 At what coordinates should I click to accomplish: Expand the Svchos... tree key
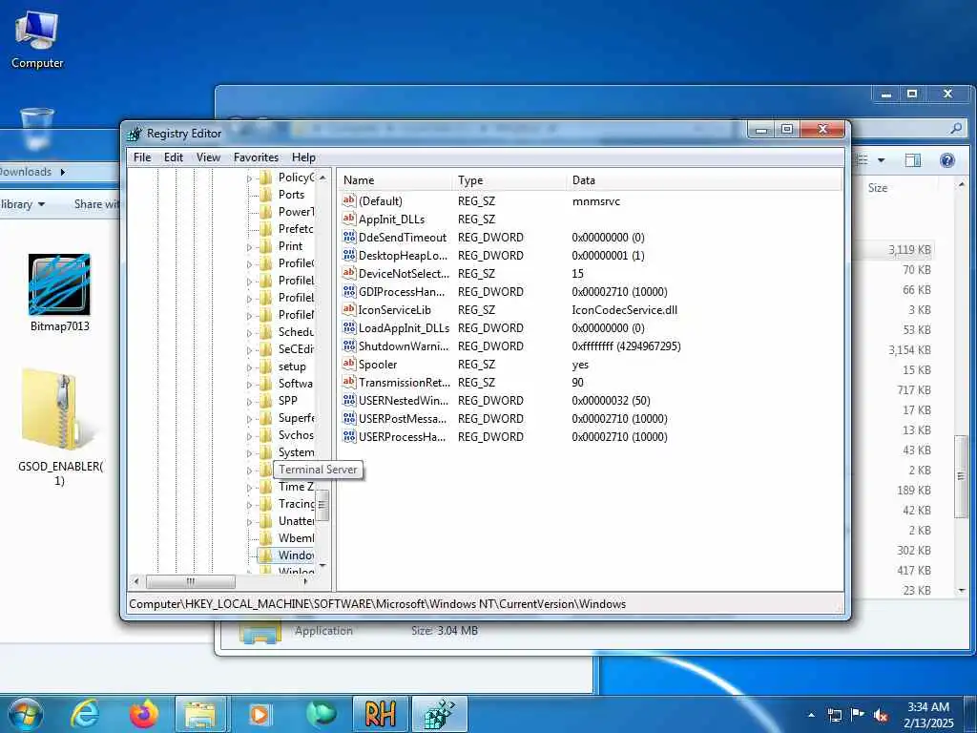coord(249,436)
